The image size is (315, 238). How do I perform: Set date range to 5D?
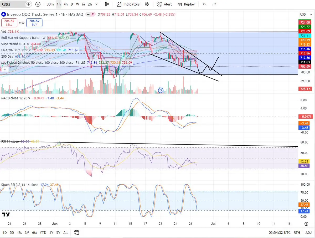[12, 232]
